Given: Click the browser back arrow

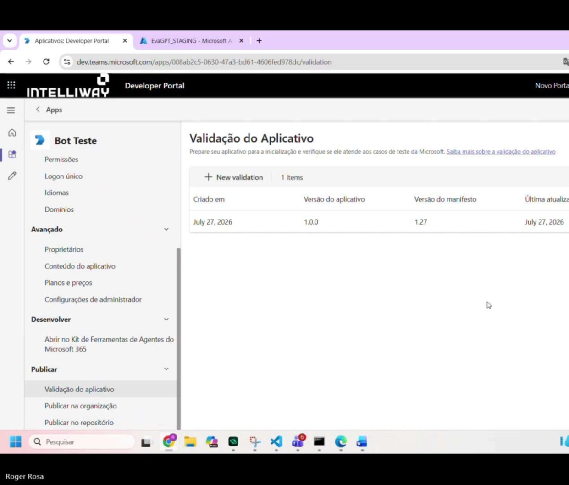Looking at the screenshot, I should (11, 61).
